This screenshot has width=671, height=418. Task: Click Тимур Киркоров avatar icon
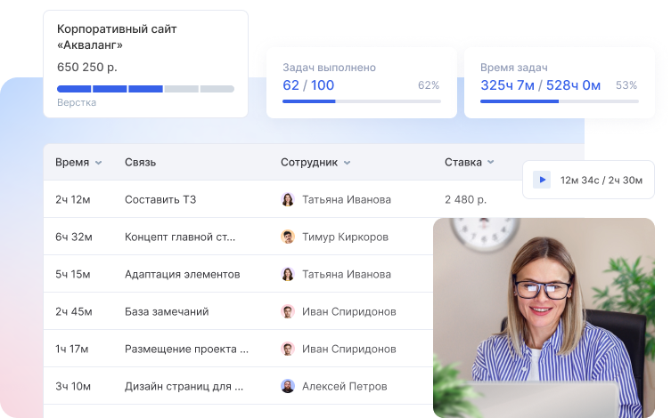tap(288, 237)
